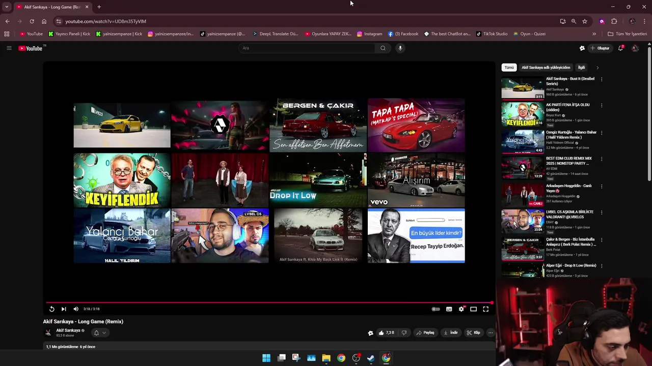Open the Windows Start menu
The width and height of the screenshot is (652, 366).
pyautogui.click(x=266, y=358)
